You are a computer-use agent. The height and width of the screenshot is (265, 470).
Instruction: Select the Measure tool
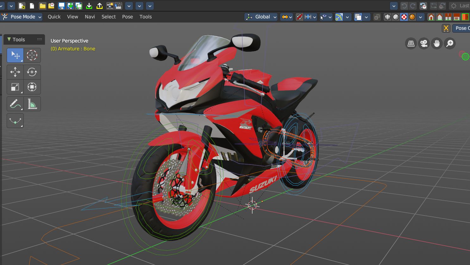pyautogui.click(x=32, y=104)
